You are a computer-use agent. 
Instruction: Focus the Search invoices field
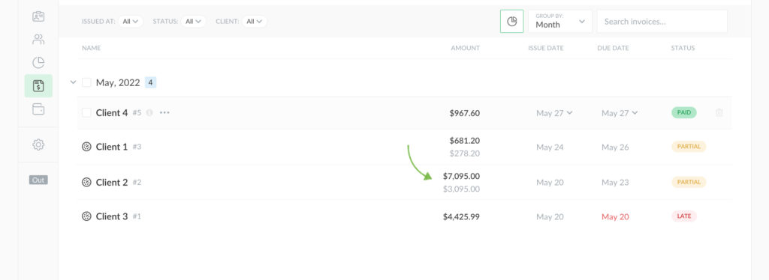662,22
